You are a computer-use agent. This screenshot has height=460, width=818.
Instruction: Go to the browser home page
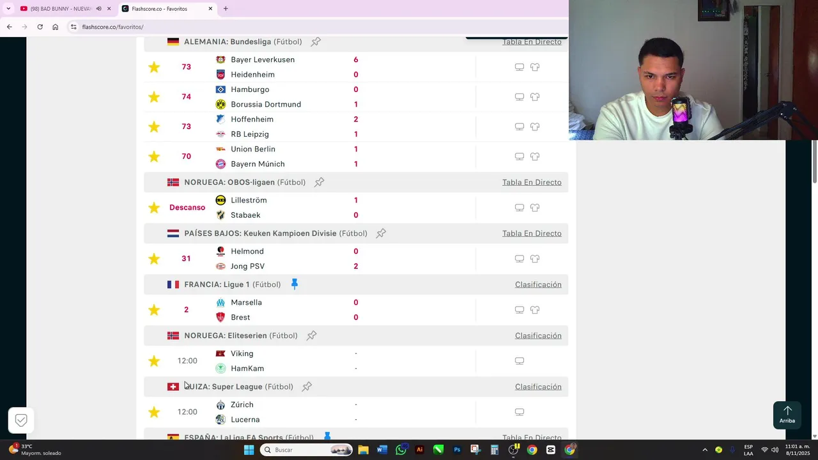pyautogui.click(x=55, y=27)
